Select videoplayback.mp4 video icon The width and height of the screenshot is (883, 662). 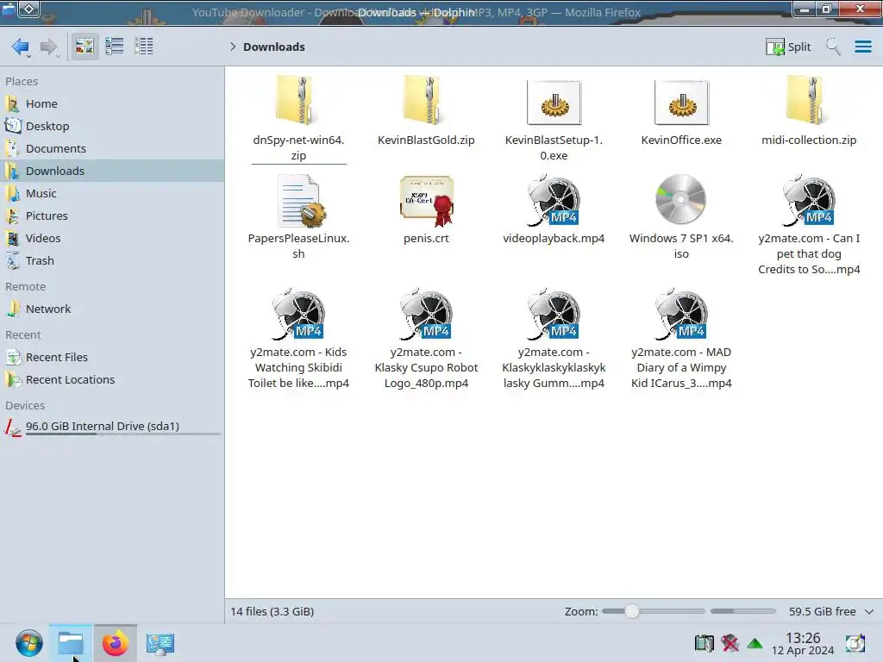(x=554, y=200)
